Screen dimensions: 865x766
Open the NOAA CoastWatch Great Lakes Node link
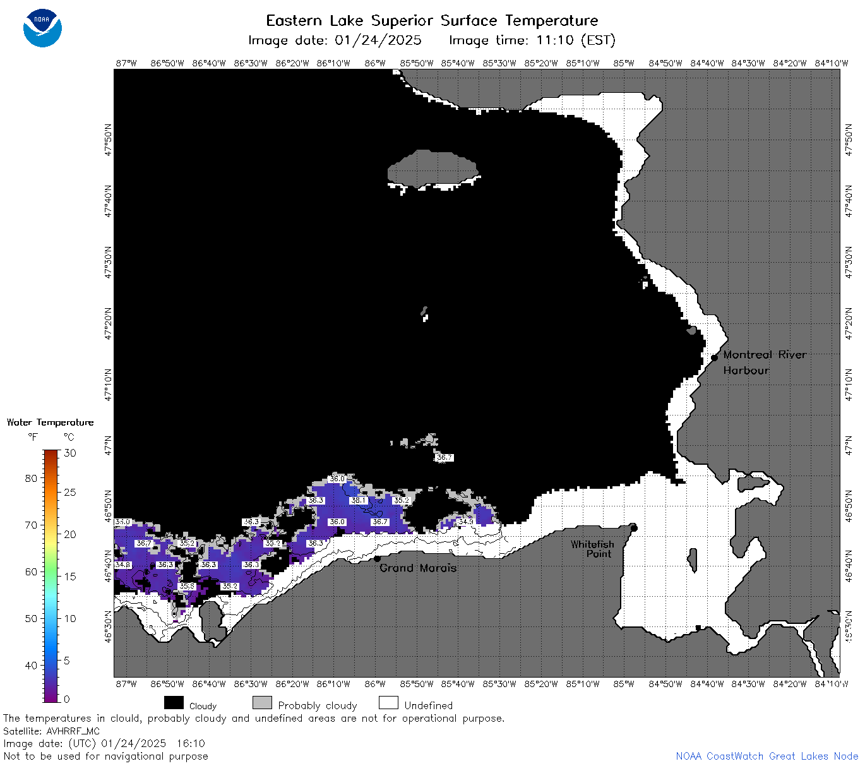tap(767, 756)
